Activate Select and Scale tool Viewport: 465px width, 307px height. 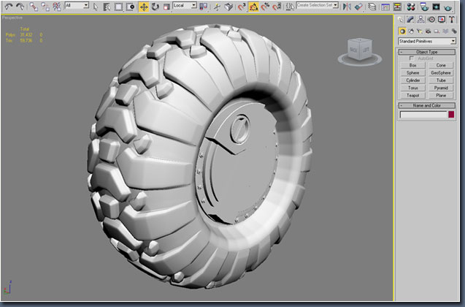pos(166,7)
